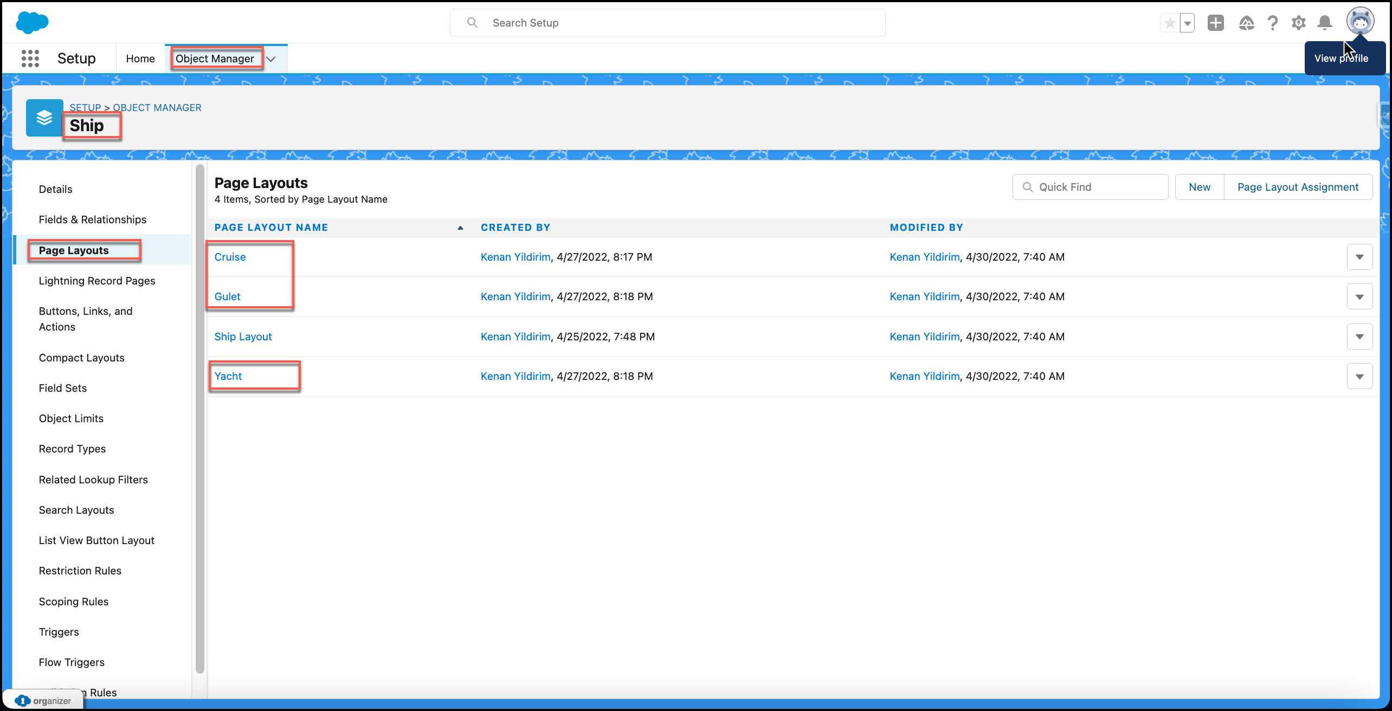This screenshot has height=711, width=1392.
Task: Follow the OBJECT MANAGER breadcrumb link
Action: click(157, 108)
